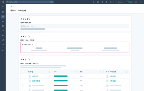The width and height of the screenshot is (144, 91).
Task: Sort the table by 類似 column arrows
Action: tap(101, 72)
